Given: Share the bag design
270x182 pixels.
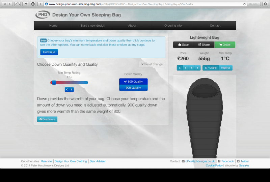Looking at the screenshot, I should pos(204,45).
